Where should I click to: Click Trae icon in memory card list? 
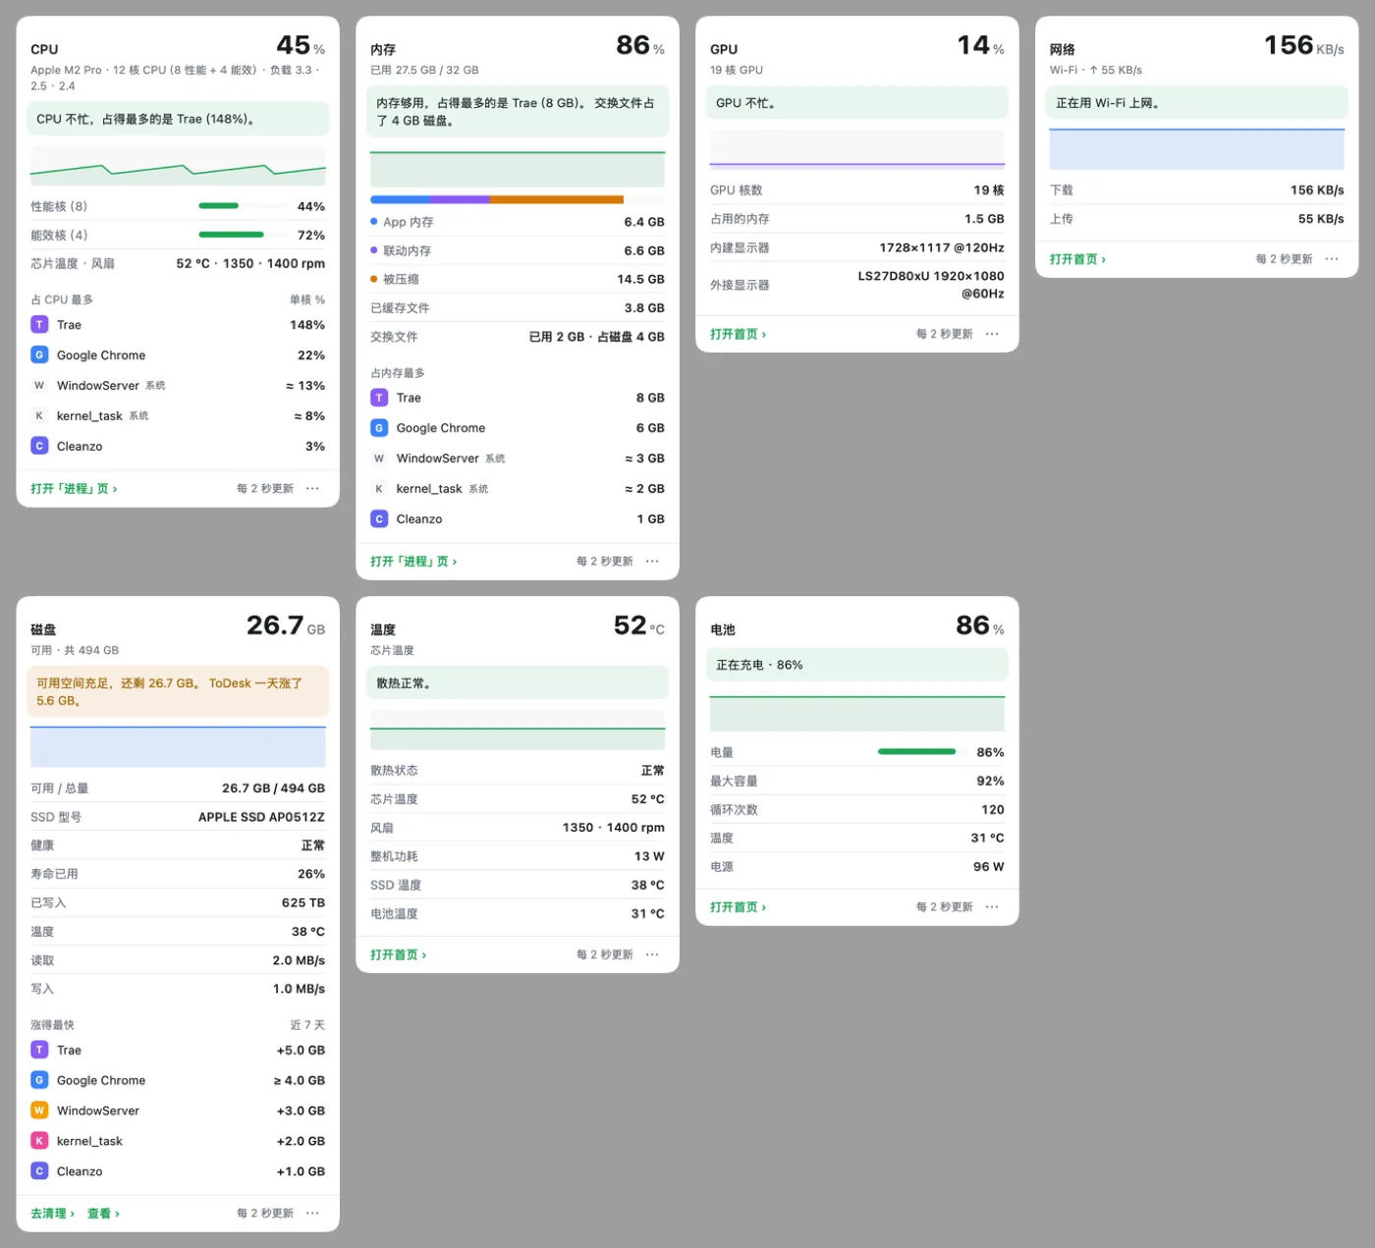(x=379, y=398)
